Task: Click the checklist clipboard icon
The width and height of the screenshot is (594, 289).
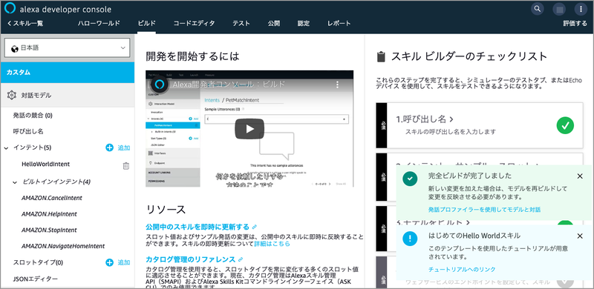Action: point(381,57)
